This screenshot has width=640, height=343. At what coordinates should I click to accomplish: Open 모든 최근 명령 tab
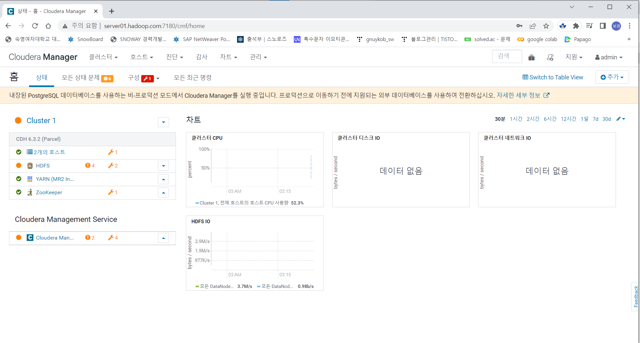193,77
